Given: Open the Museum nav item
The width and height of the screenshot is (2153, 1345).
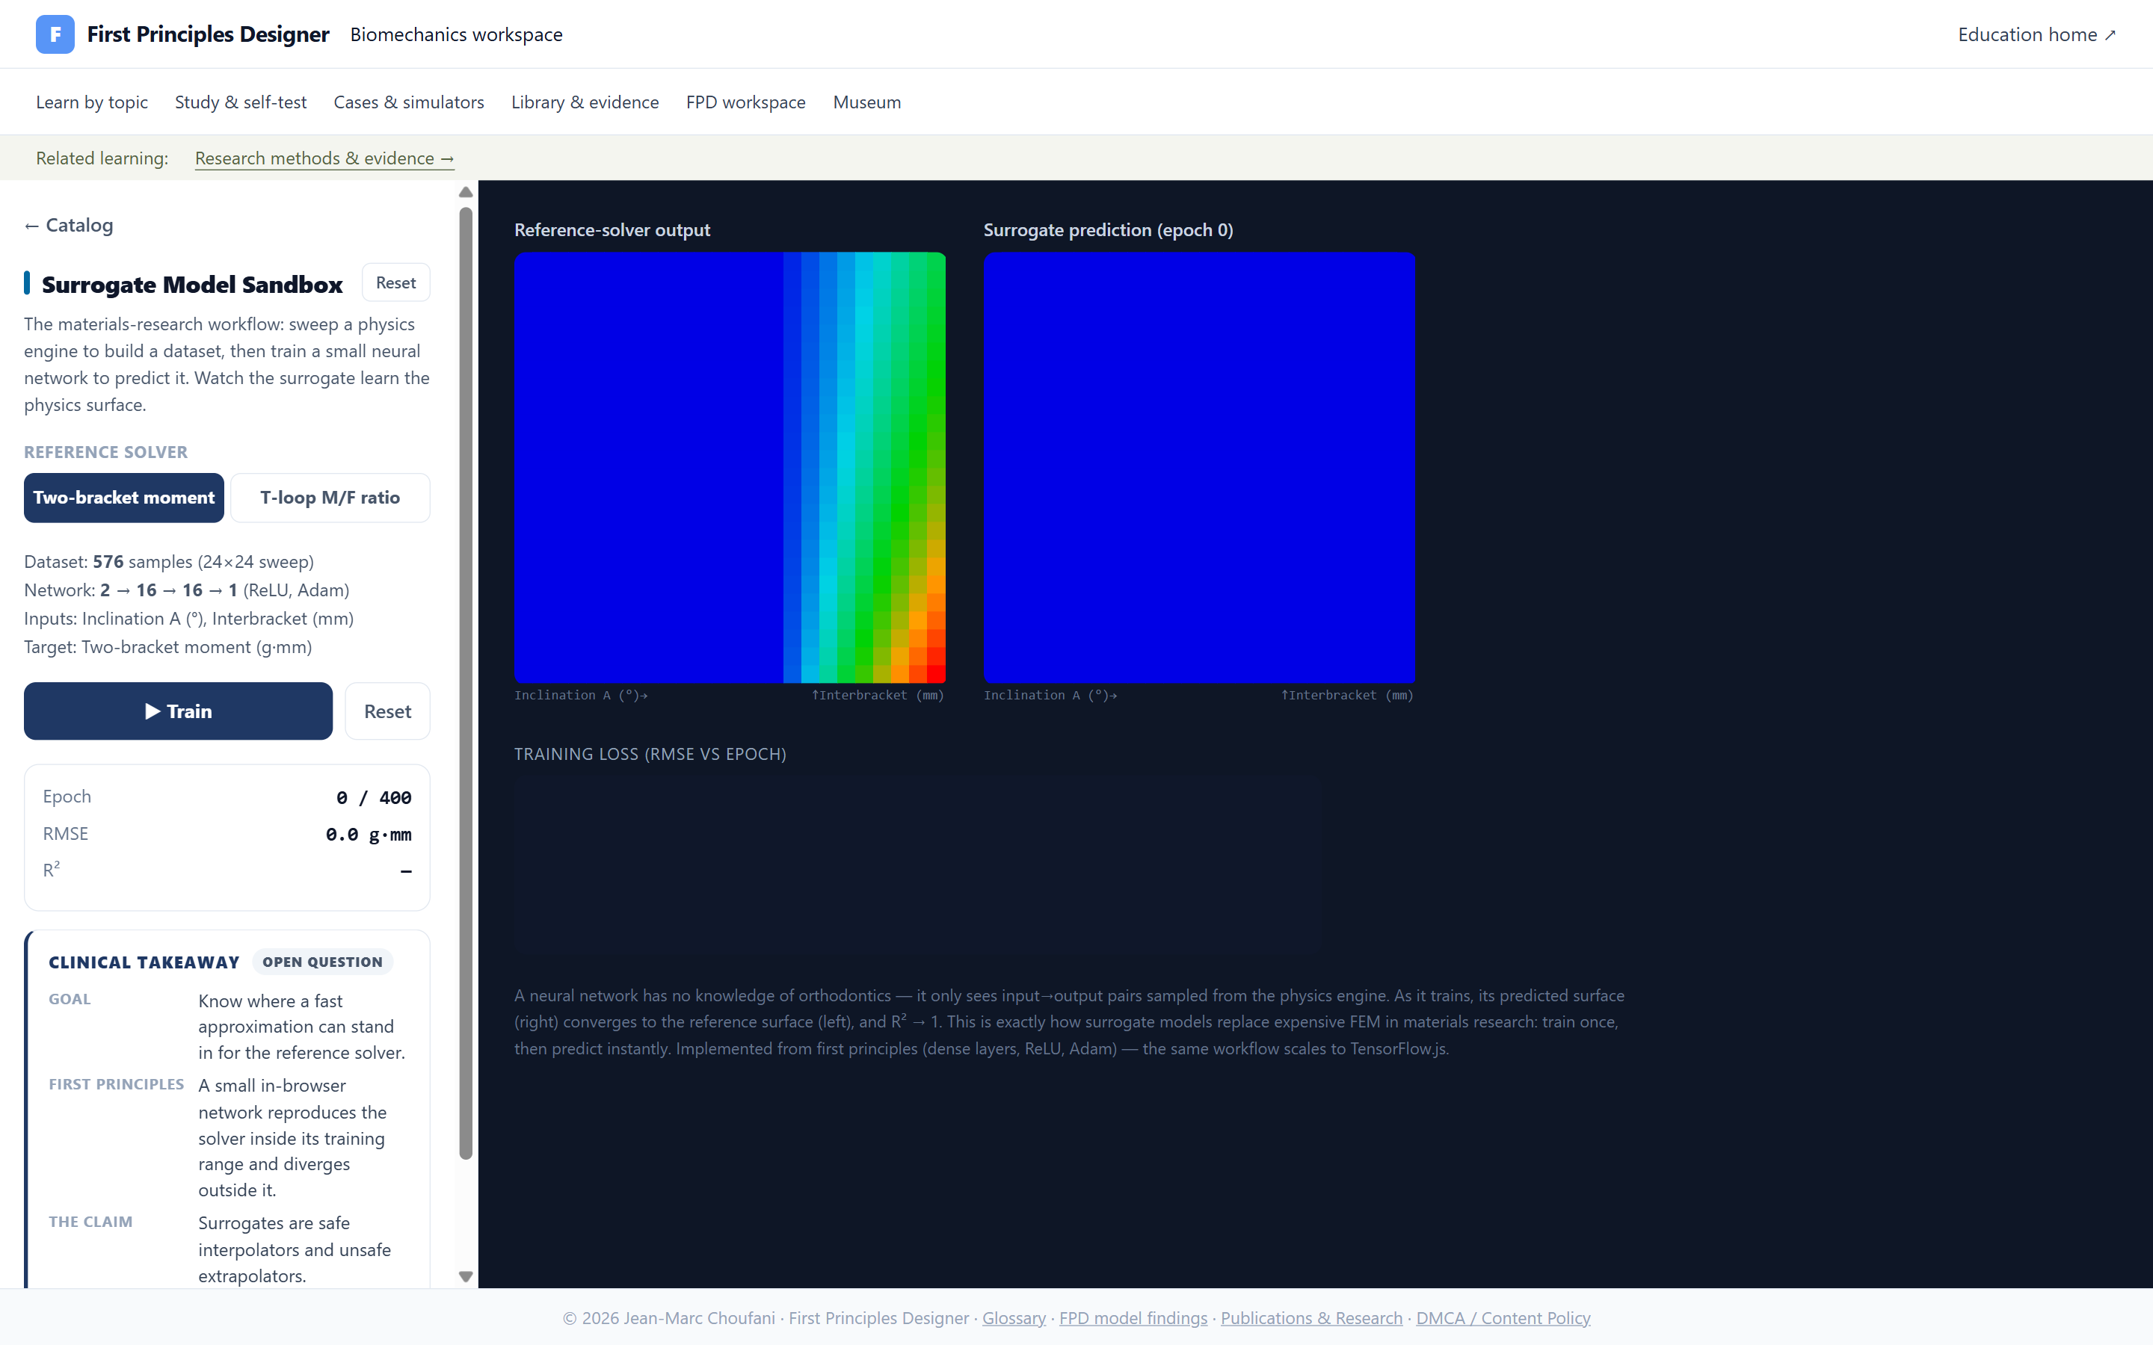Looking at the screenshot, I should pos(866,102).
